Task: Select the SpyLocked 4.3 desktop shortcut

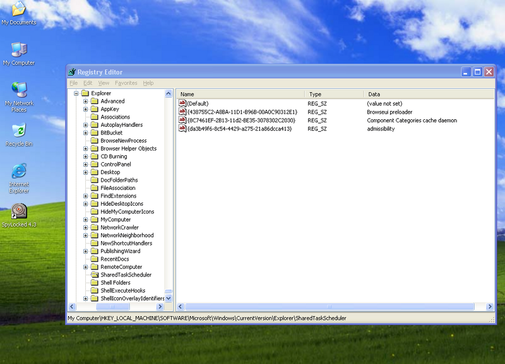Action: tap(19, 215)
